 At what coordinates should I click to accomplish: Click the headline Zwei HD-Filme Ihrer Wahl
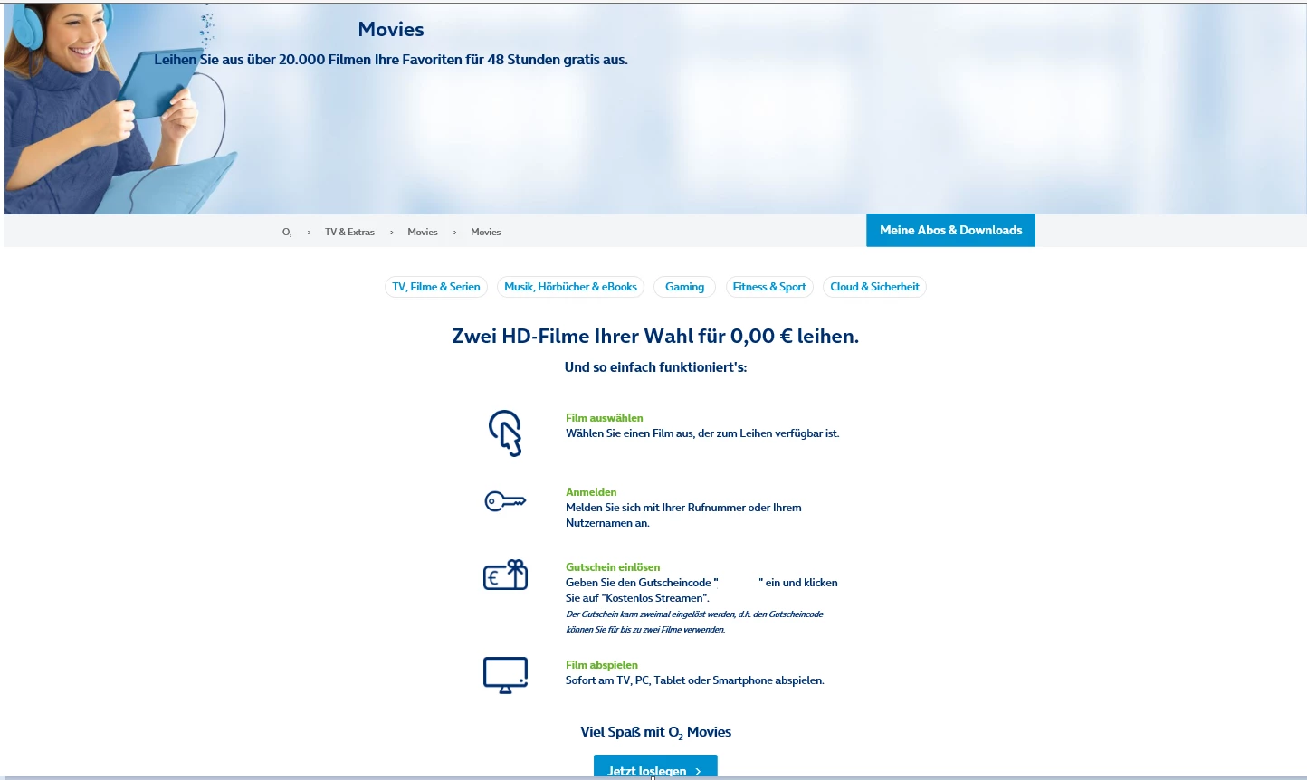coord(655,337)
